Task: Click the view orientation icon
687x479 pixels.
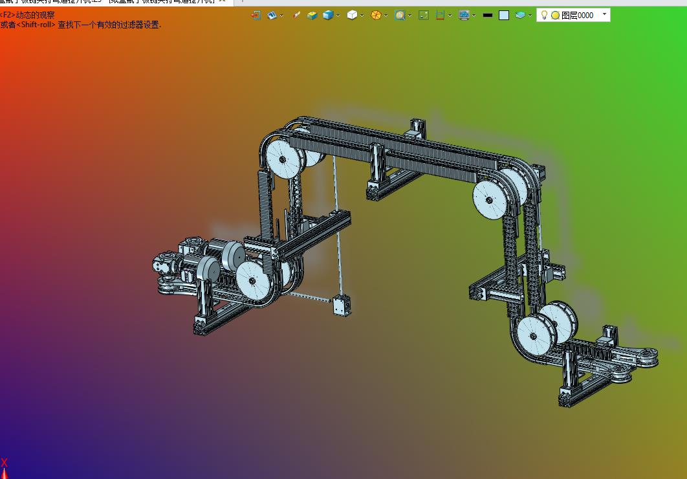Action: click(272, 16)
